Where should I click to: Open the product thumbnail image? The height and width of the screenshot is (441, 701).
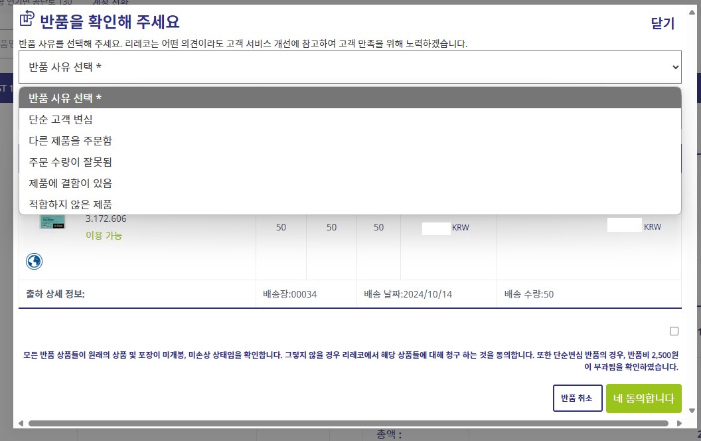tap(52, 222)
